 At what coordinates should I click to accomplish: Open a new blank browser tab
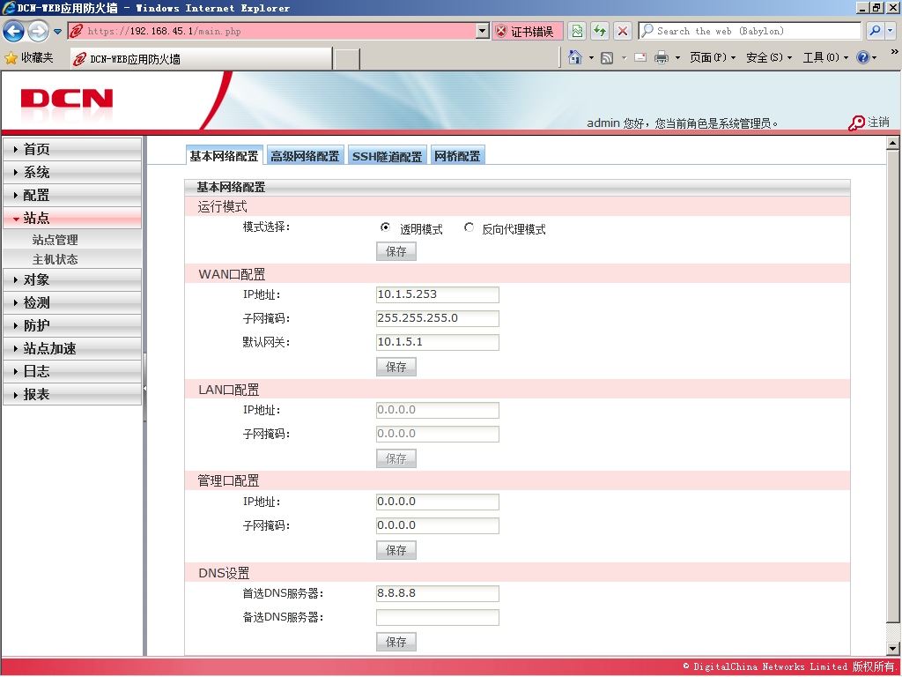coord(347,59)
